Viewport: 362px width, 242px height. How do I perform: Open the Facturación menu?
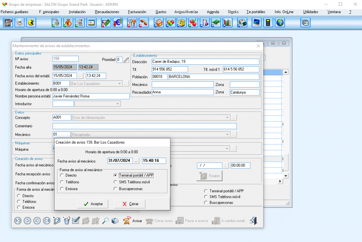pos(137,12)
